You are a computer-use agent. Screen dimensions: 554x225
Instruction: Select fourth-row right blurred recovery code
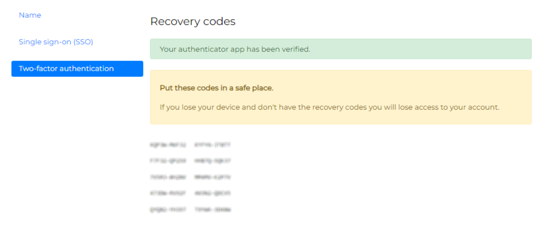click(212, 193)
